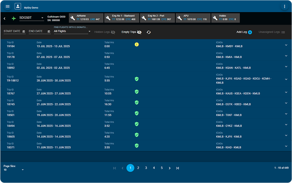Open the hamburger main menu

7,6
